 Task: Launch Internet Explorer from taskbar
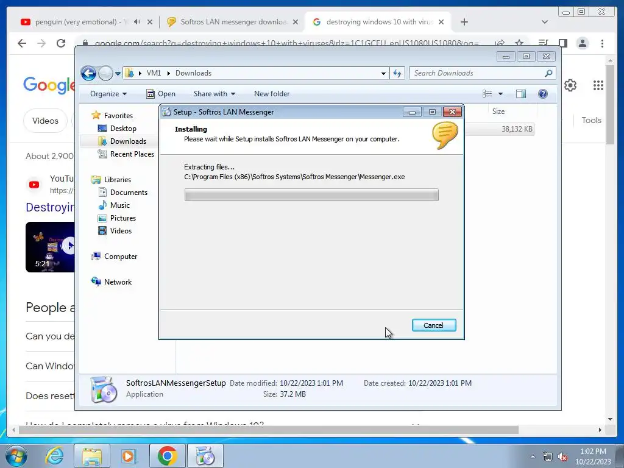click(54, 456)
